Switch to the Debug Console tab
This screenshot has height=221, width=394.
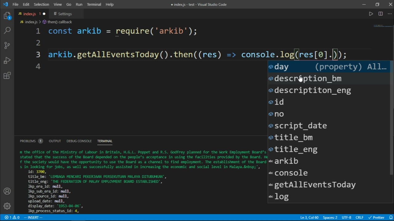(x=79, y=141)
